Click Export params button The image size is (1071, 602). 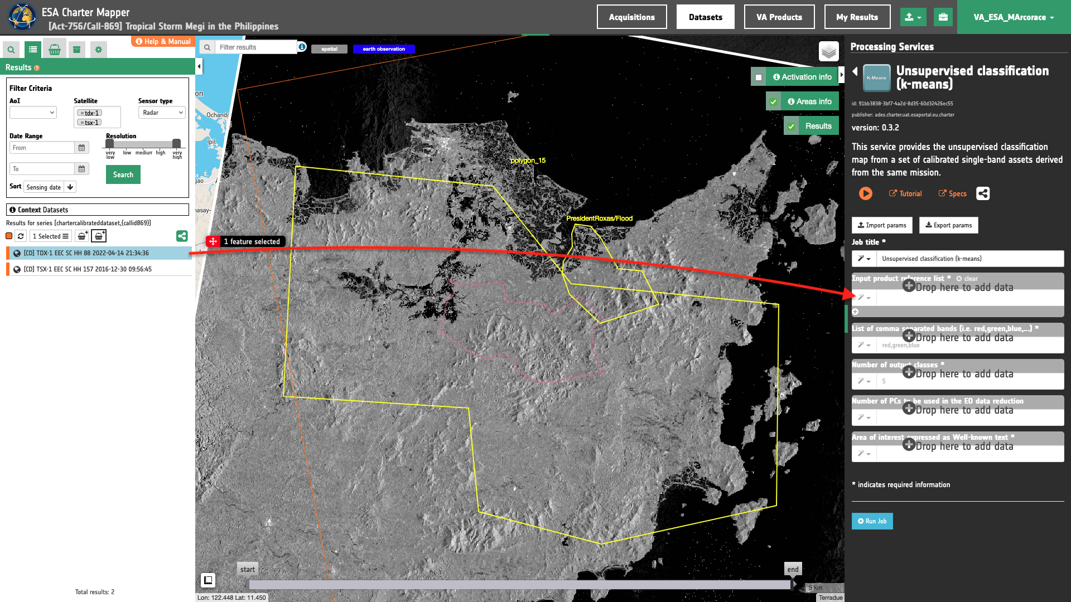949,225
